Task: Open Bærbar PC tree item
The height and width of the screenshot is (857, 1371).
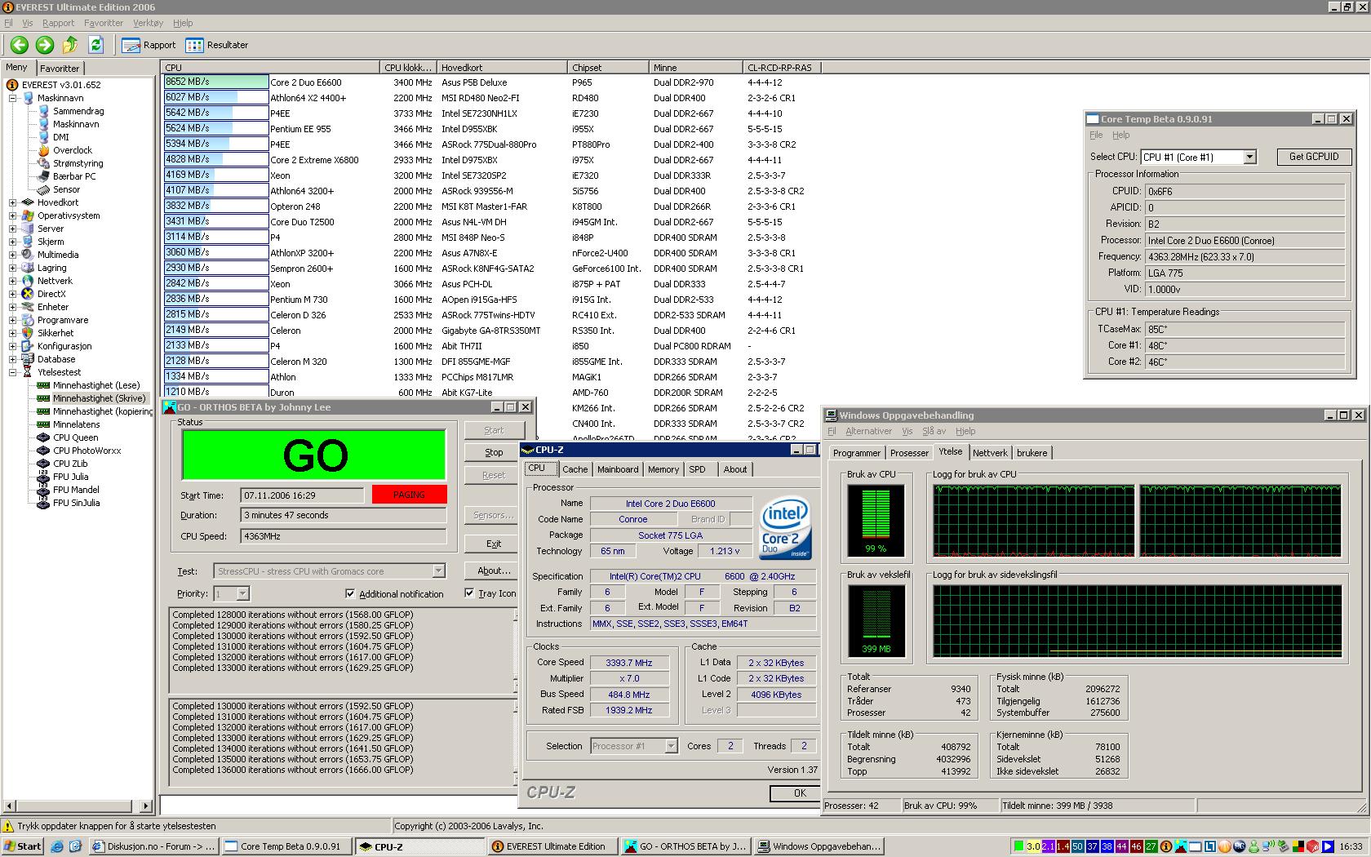Action: [x=74, y=176]
